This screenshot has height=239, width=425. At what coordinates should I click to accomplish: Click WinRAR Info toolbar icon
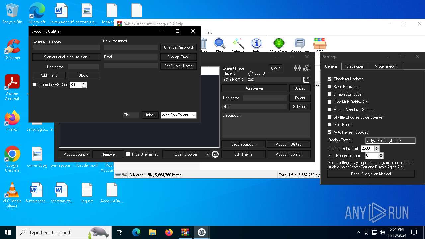256,45
